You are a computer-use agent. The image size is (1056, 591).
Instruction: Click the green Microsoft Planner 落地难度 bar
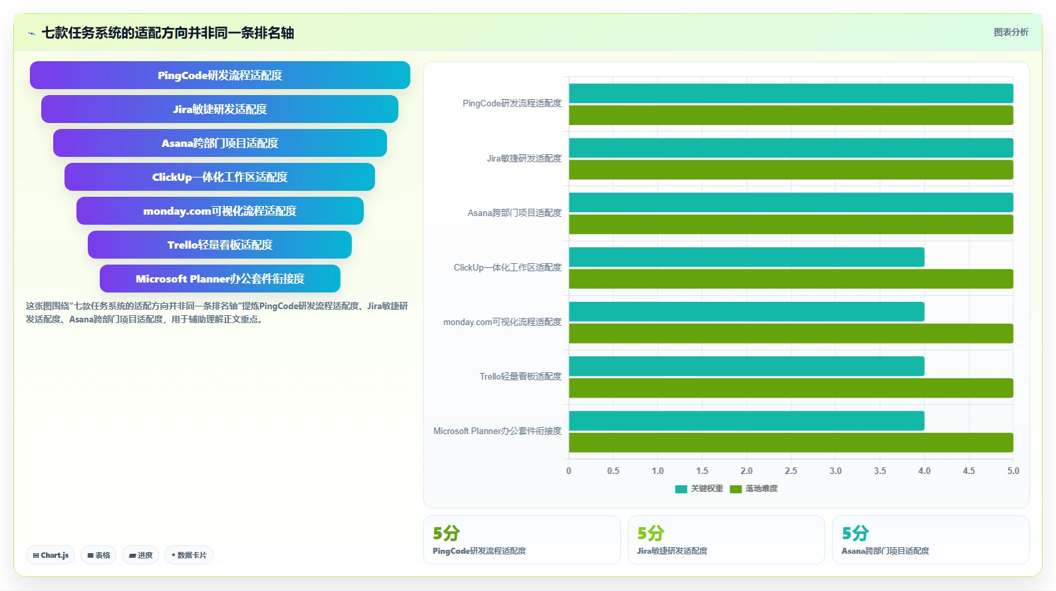[791, 442]
